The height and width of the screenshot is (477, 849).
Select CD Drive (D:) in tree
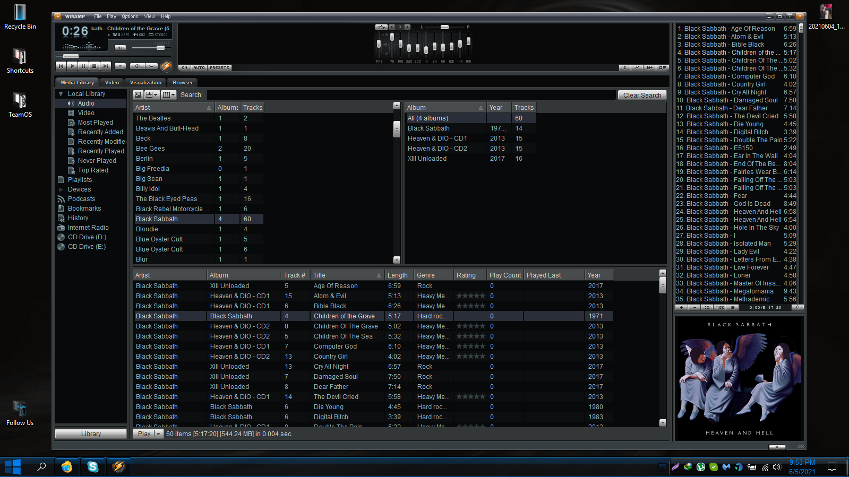(x=87, y=237)
